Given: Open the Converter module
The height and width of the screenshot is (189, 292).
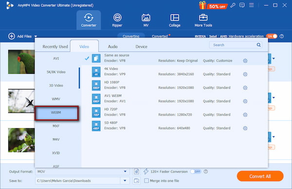Looking at the screenshot, I should point(89,20).
